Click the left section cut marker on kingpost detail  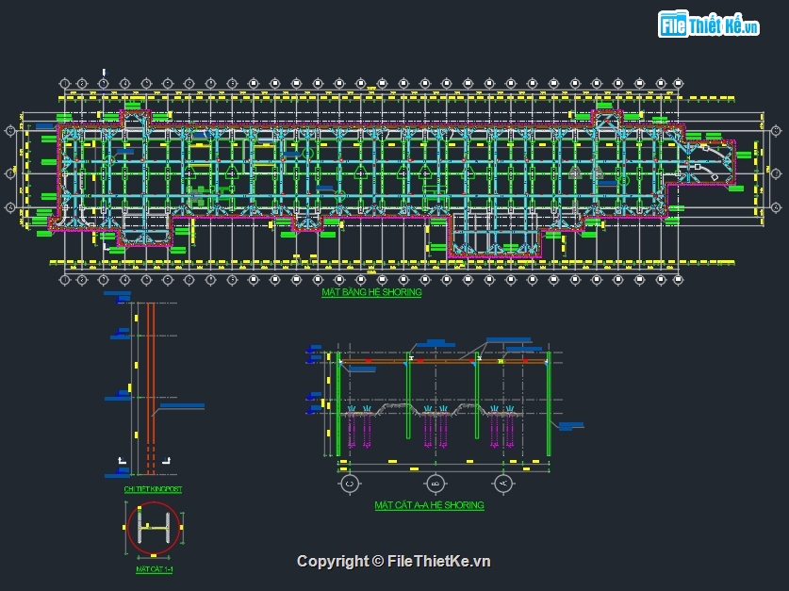(121, 459)
